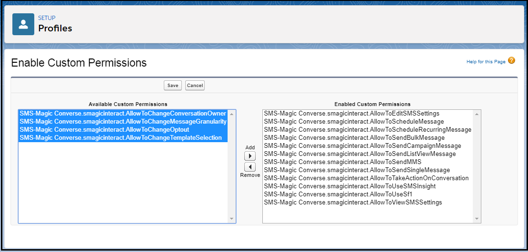
Task: Select AllowToScheduleMessage in Enabled list
Action: [368, 121]
